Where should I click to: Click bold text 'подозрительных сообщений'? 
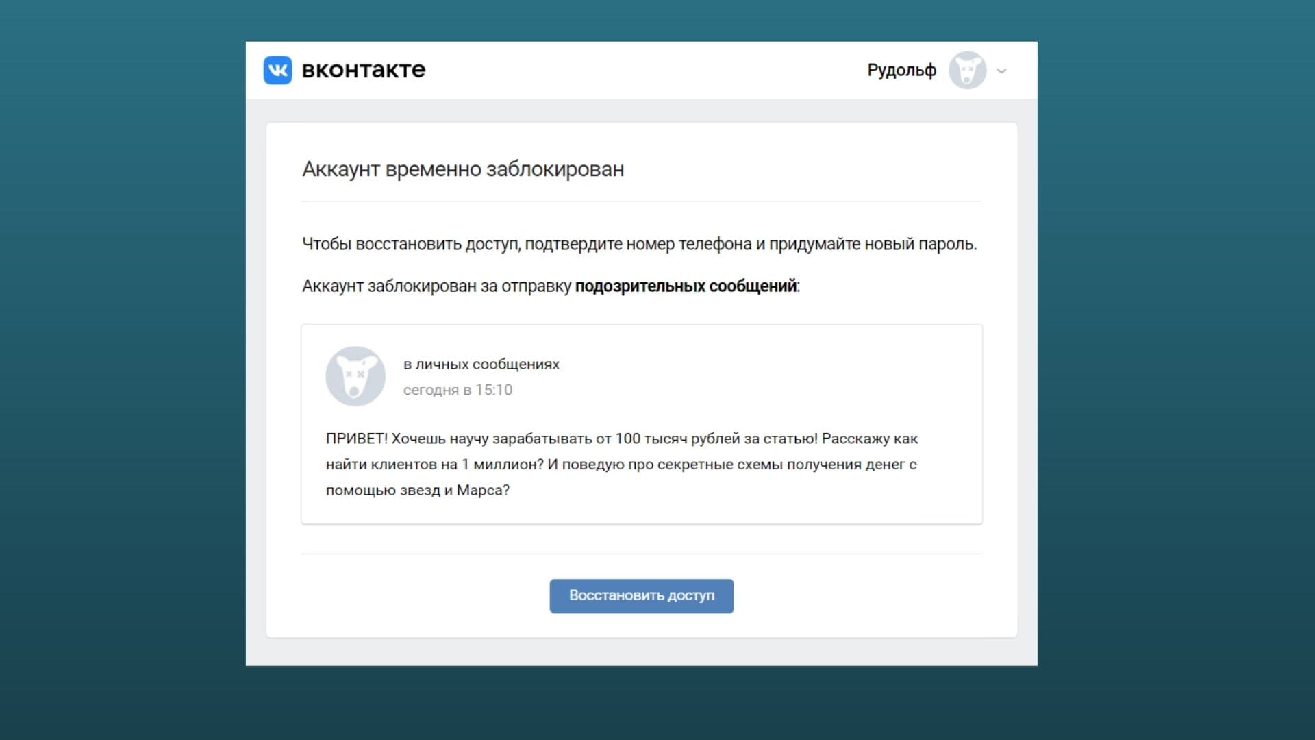pyautogui.click(x=686, y=286)
